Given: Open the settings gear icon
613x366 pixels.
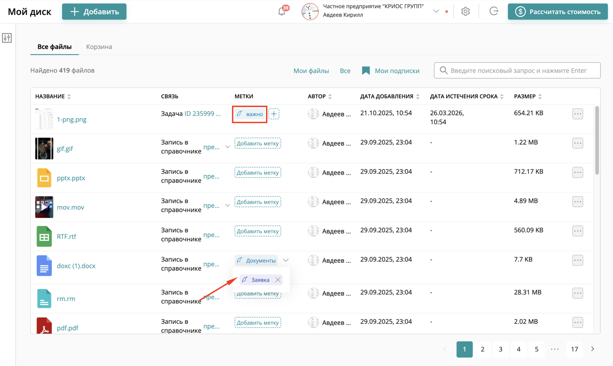Looking at the screenshot, I should click(x=465, y=12).
